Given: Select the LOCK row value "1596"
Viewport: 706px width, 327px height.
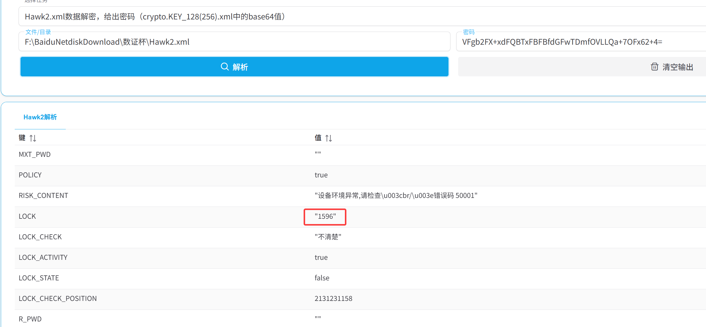Looking at the screenshot, I should 325,216.
